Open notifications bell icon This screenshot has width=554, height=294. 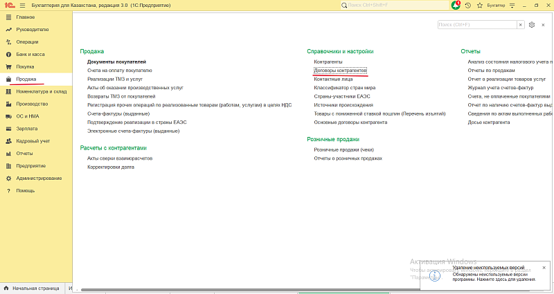pos(456,6)
